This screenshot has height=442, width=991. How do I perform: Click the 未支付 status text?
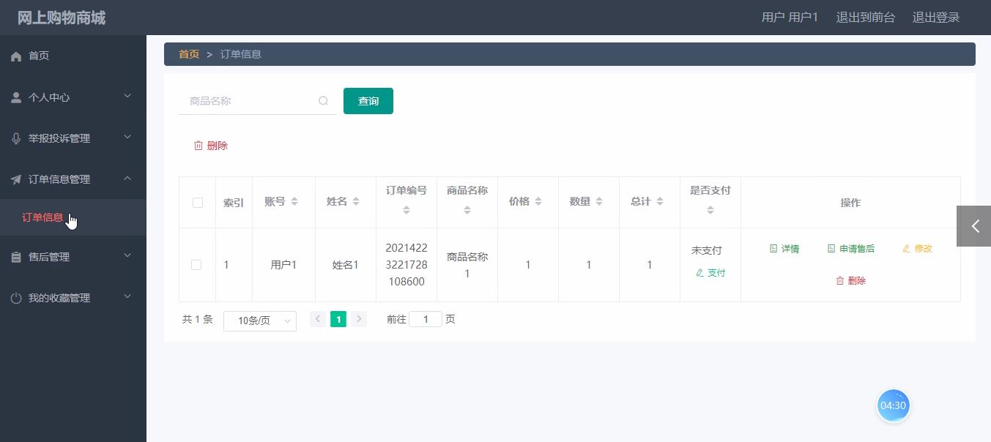coord(707,250)
